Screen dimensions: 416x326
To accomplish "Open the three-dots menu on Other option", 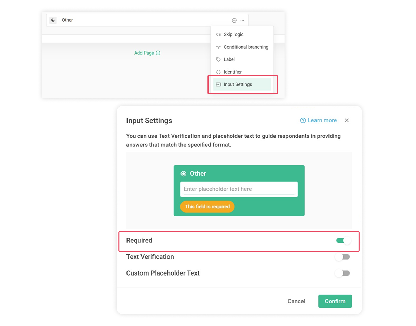I will (242, 20).
